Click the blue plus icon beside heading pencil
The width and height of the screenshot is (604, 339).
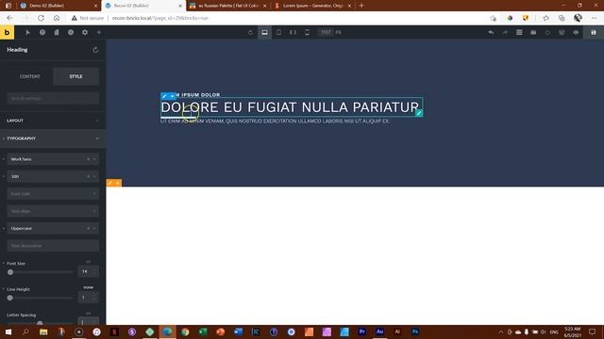tap(172, 96)
